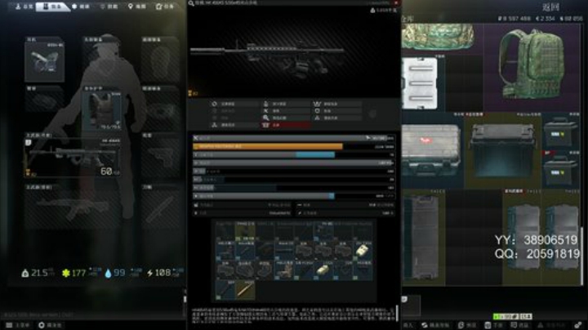Viewport: 588px width, 330px height.
Task: Open the main menu button at bottom-left
Action: pyautogui.click(x=18, y=325)
